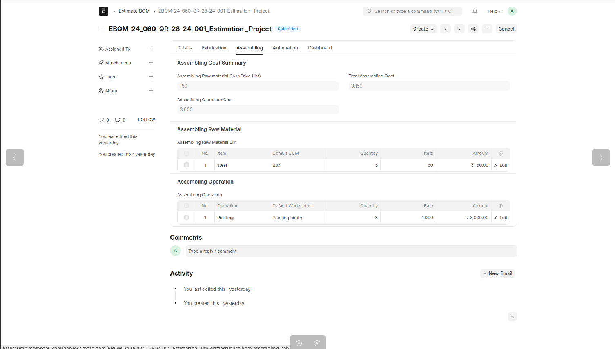Open raw material table settings gear

click(501, 153)
